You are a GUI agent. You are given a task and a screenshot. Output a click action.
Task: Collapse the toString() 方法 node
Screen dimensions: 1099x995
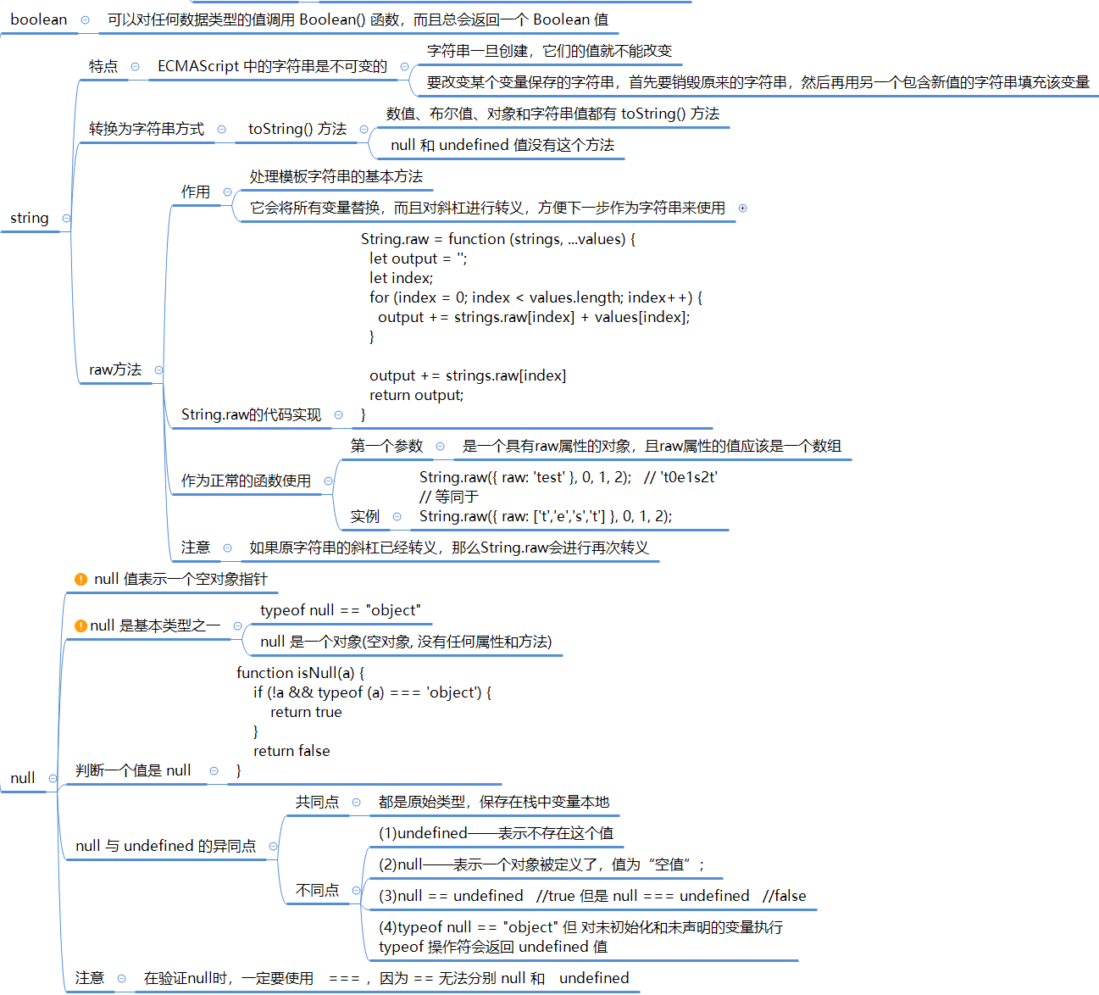pos(364,130)
